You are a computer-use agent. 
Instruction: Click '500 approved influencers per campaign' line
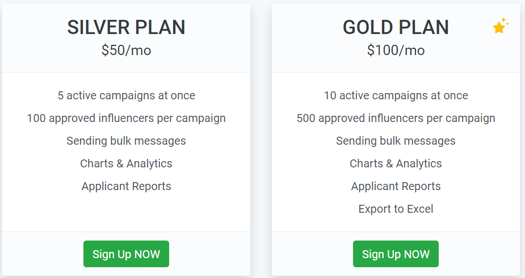point(396,118)
